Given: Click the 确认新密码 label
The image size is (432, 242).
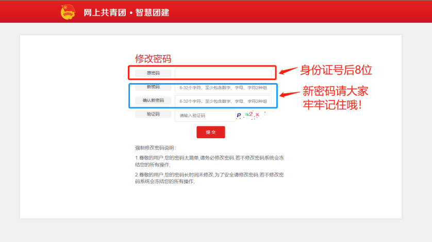Looking at the screenshot, I should click(153, 100).
